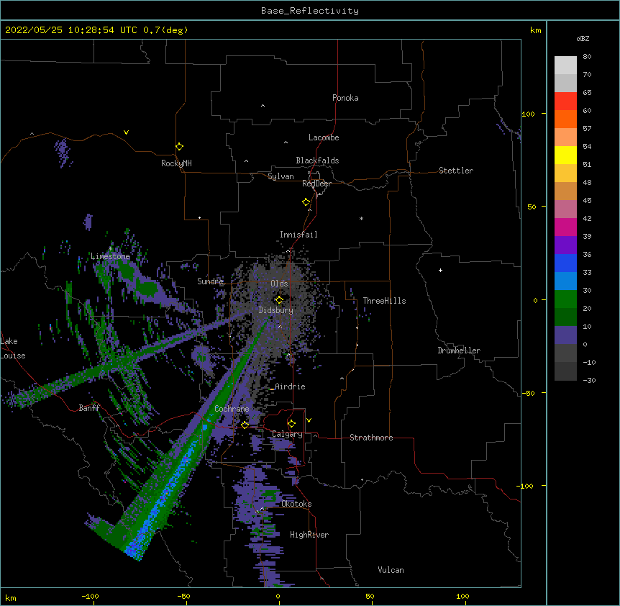The image size is (620, 606).
Task: Click the magenta 42 dBZ legend swatch
Action: 565,227
